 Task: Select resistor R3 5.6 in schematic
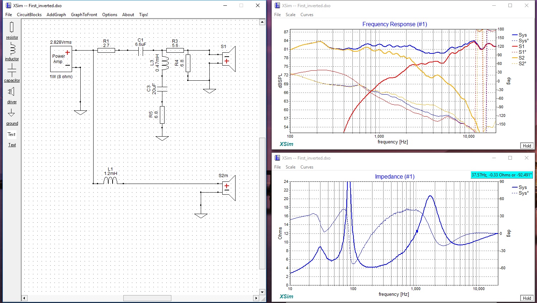click(x=175, y=50)
